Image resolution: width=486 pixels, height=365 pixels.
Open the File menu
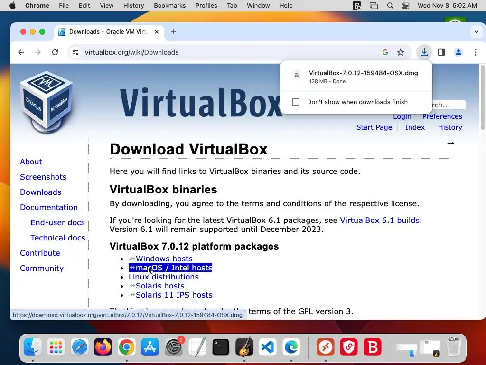[64, 6]
